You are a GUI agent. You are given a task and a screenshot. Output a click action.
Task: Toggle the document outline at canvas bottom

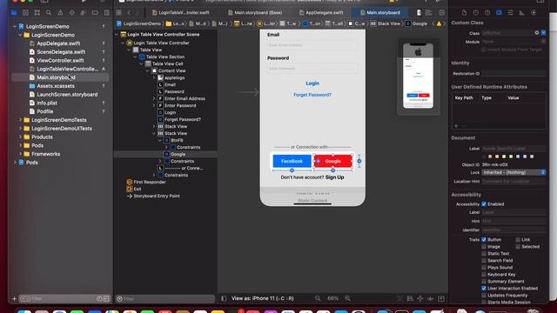point(224,298)
